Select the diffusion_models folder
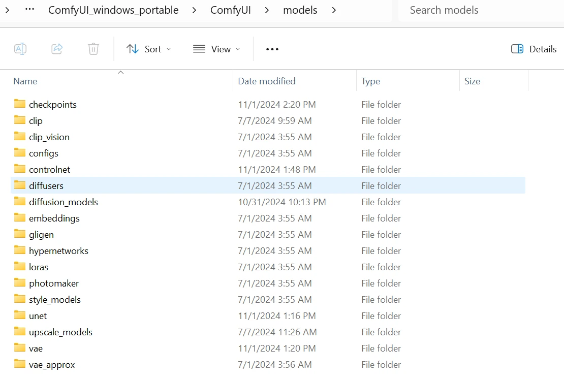 click(x=64, y=202)
